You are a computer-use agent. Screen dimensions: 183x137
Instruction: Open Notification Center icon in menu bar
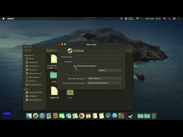click(179, 19)
